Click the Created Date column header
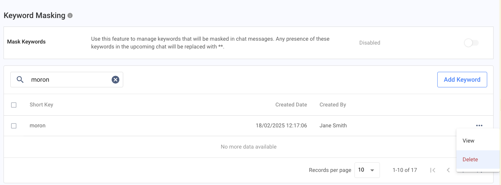The height and width of the screenshot is (185, 501). point(291,105)
